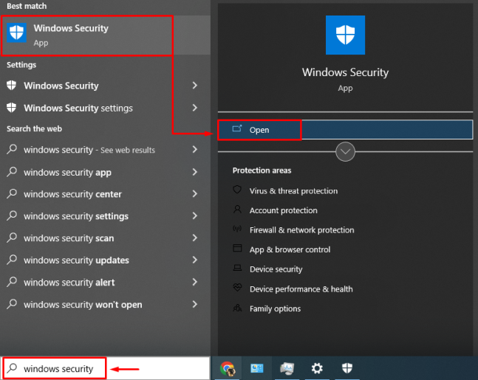The width and height of the screenshot is (478, 380).
Task: Open the Task Manager monitor taskbar icon
Action: point(287,368)
